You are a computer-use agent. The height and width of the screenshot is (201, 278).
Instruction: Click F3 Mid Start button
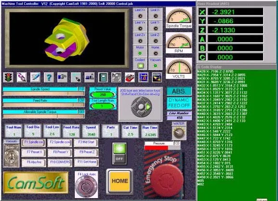86,143
